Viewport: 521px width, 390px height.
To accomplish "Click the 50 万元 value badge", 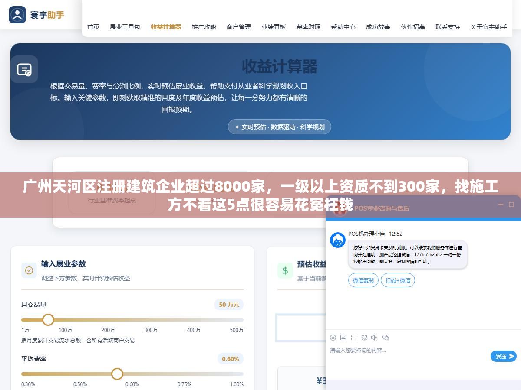I will click(229, 305).
